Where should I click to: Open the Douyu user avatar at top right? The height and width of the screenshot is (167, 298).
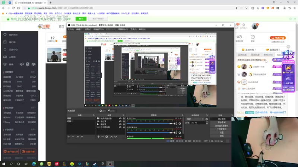click(x=255, y=26)
